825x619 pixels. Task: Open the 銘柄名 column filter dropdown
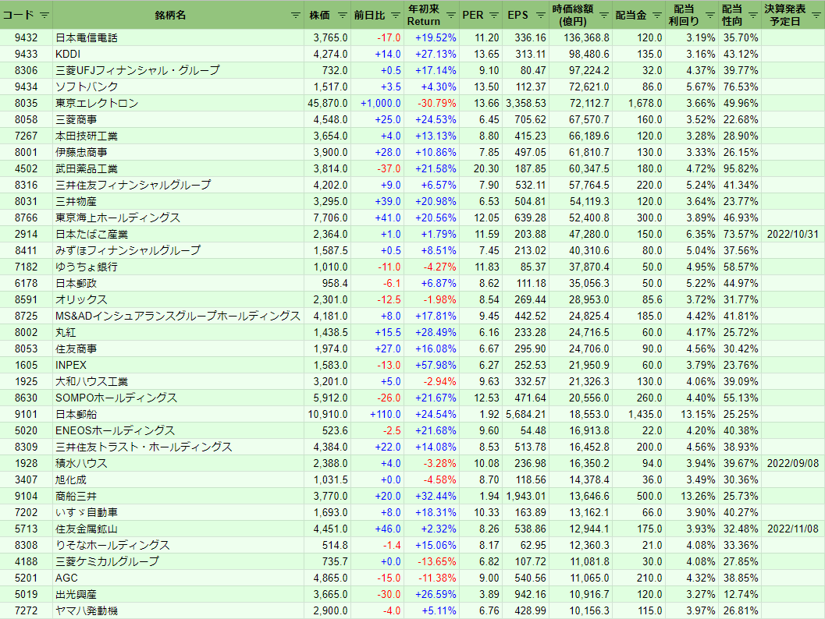click(296, 16)
